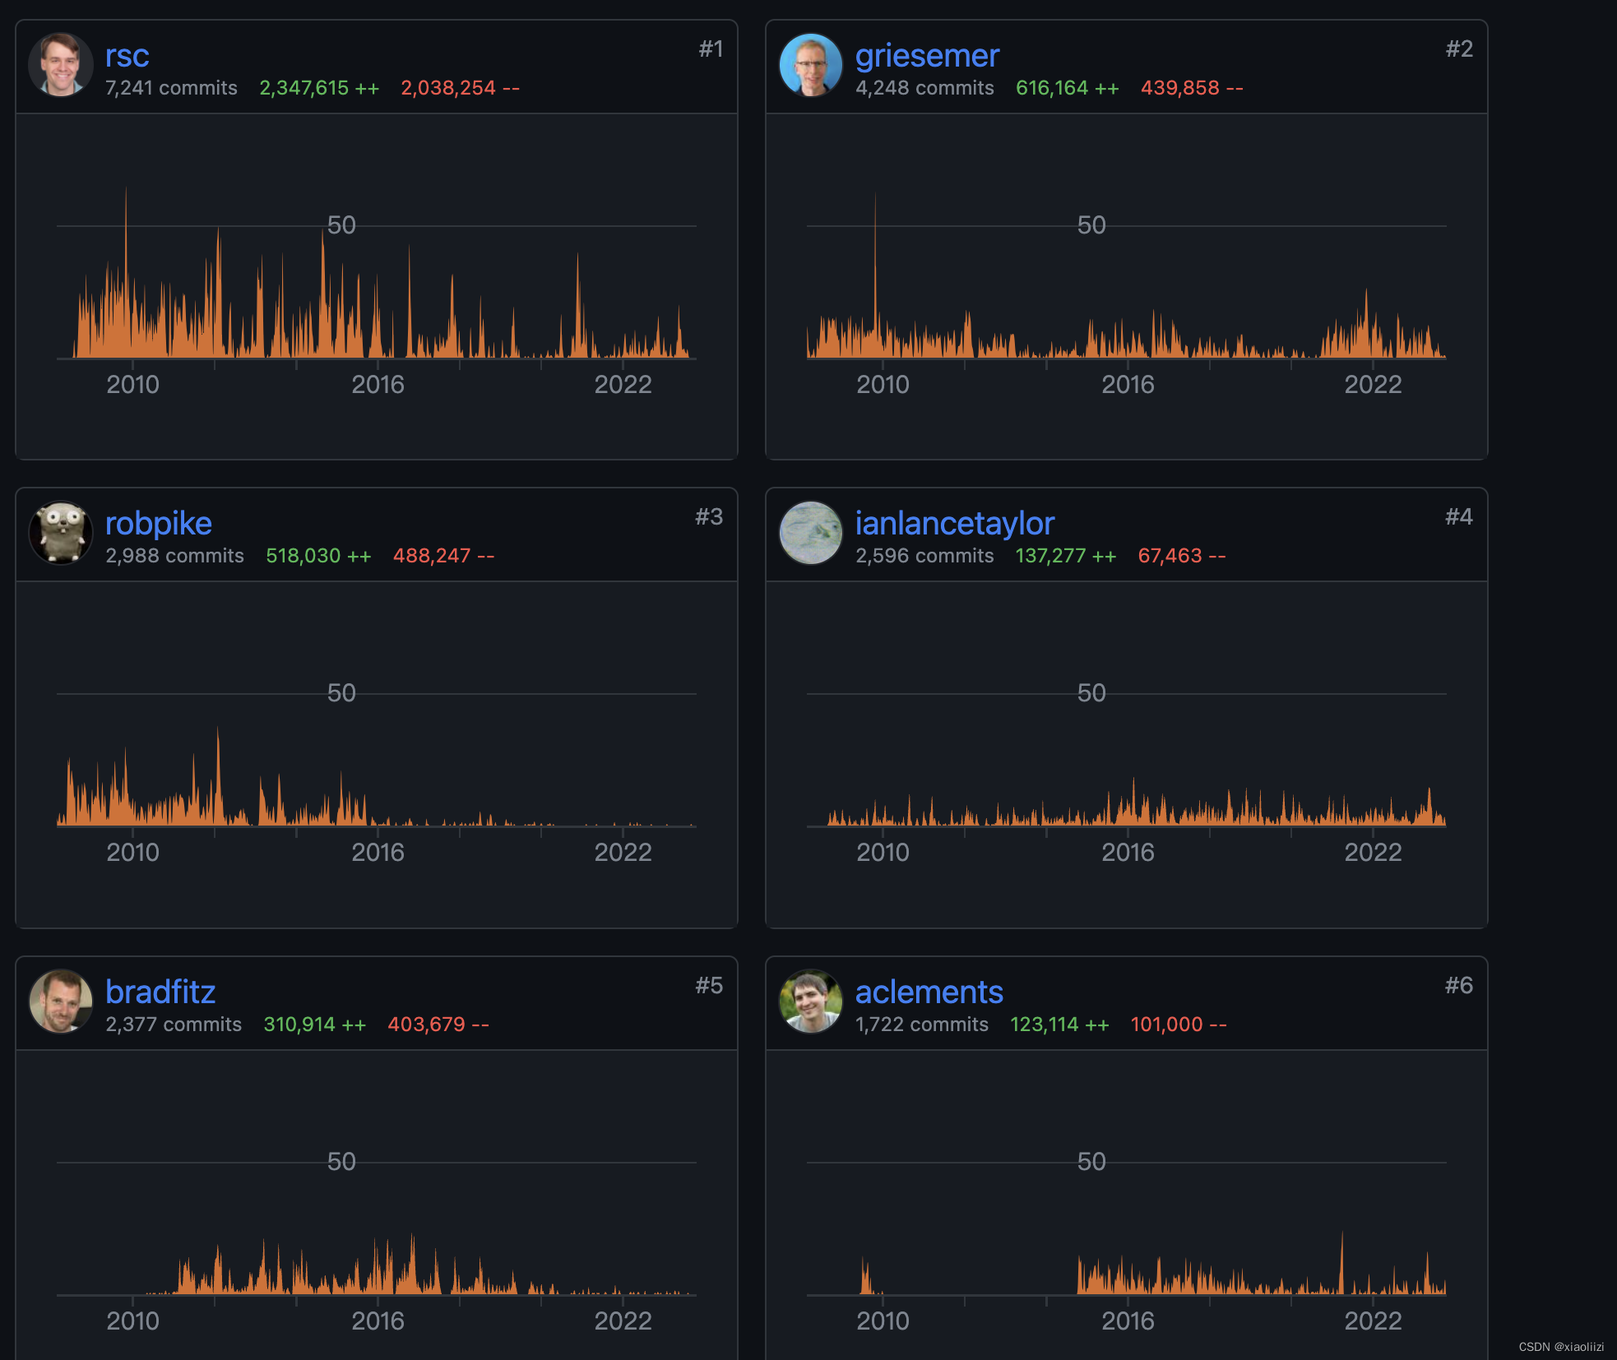Image resolution: width=1617 pixels, height=1360 pixels.
Task: Click the #1 rank label
Action: [x=711, y=49]
